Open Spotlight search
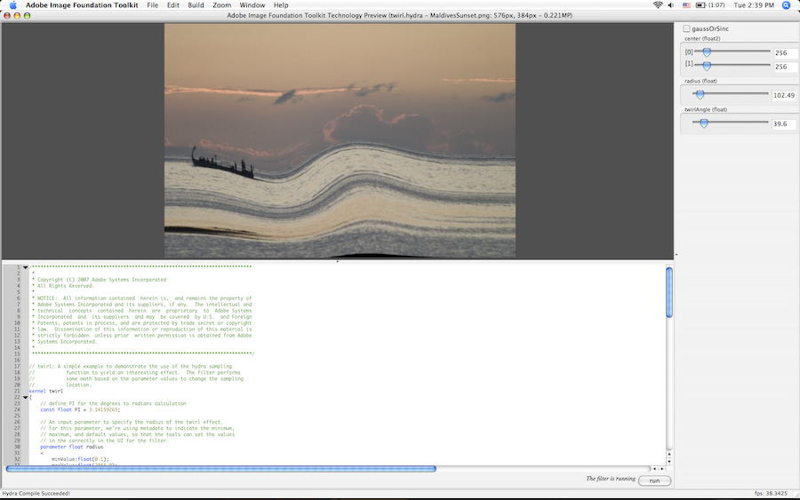 click(786, 5)
